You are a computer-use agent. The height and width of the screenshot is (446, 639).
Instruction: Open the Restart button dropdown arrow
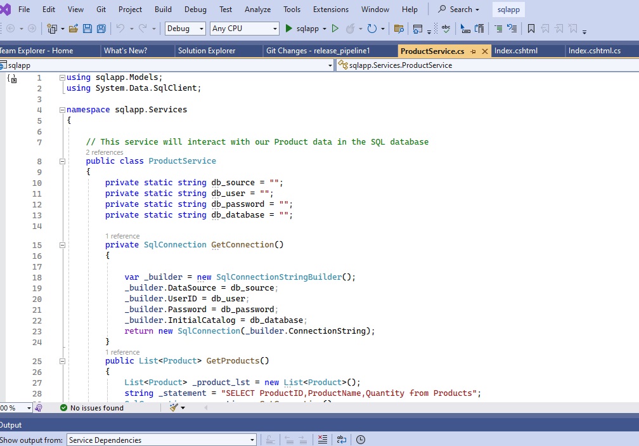pyautogui.click(x=383, y=29)
